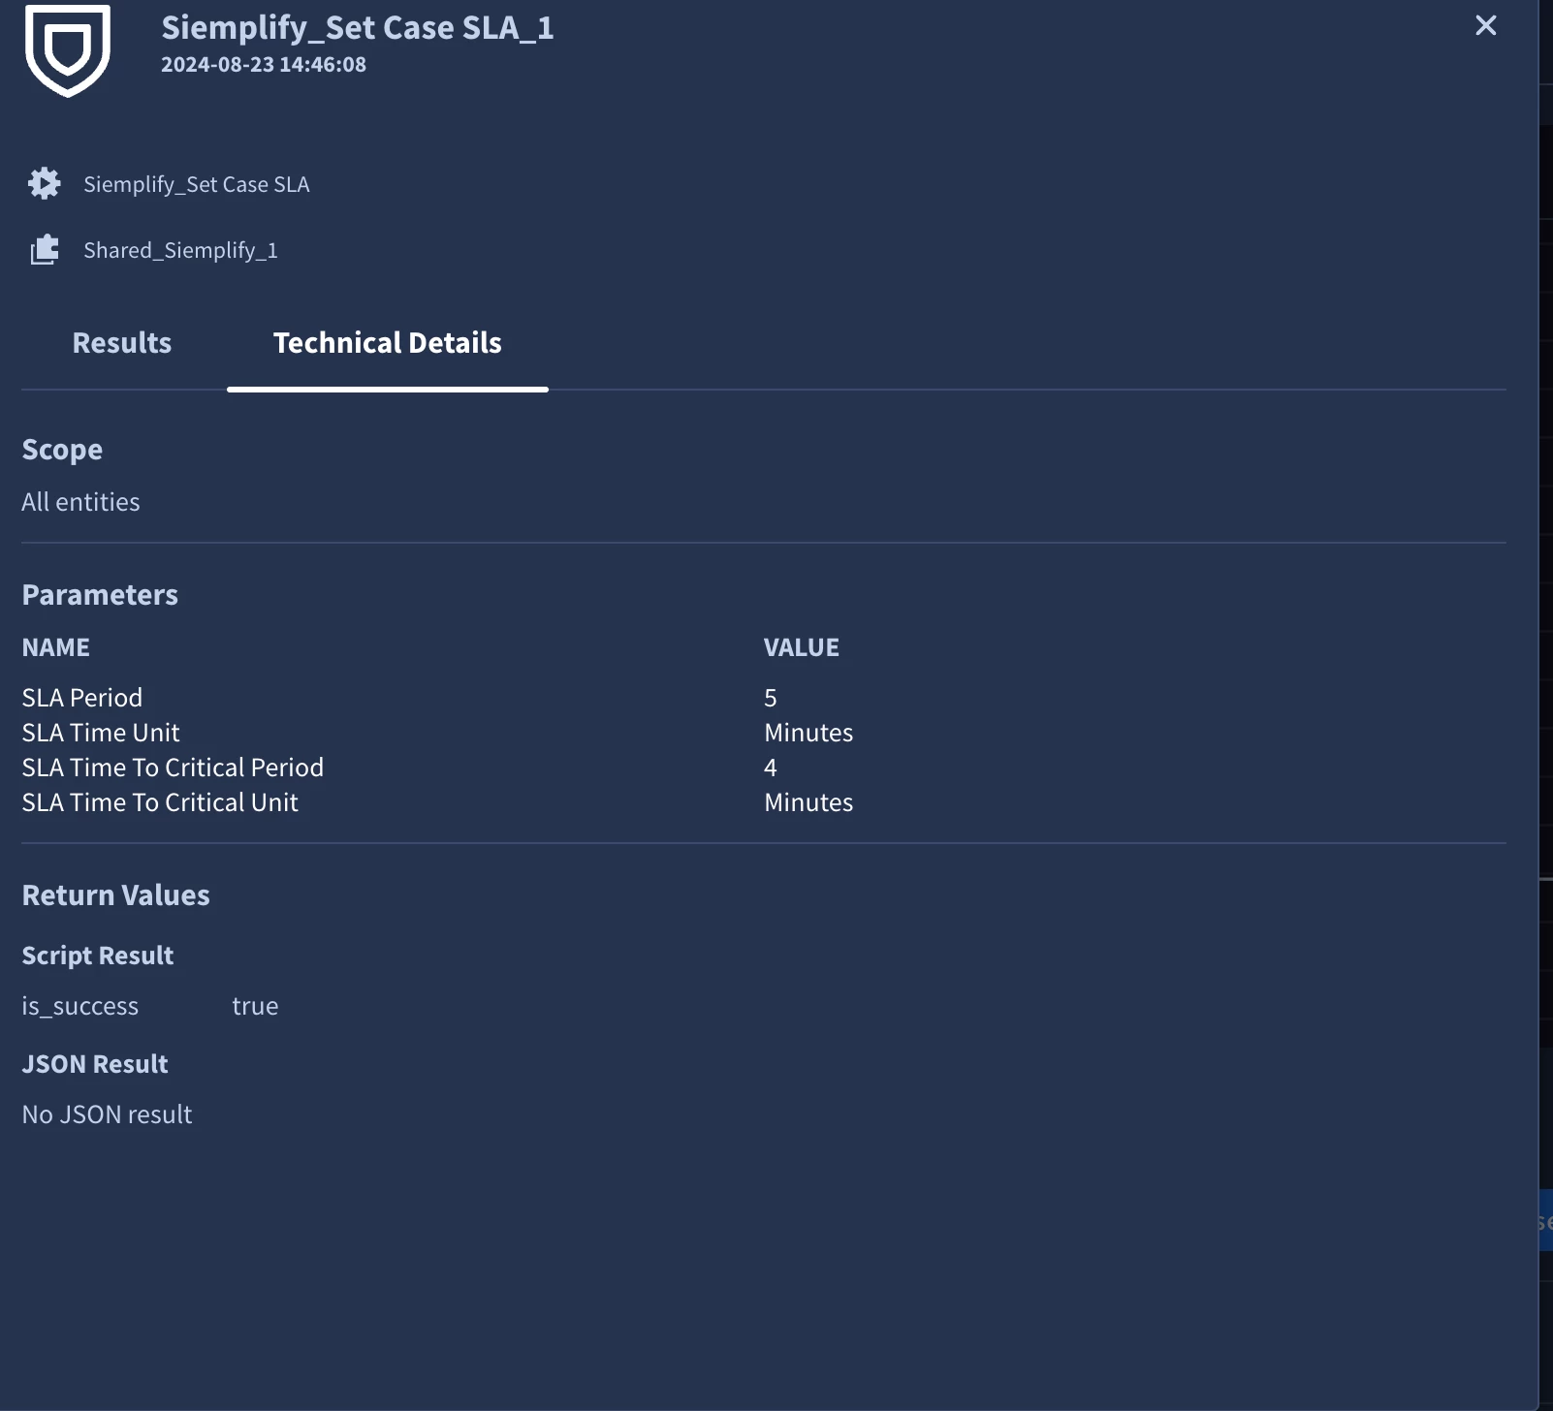Image resolution: width=1553 pixels, height=1411 pixels.
Task: Click the SLA Period parameter name
Action: point(82,698)
